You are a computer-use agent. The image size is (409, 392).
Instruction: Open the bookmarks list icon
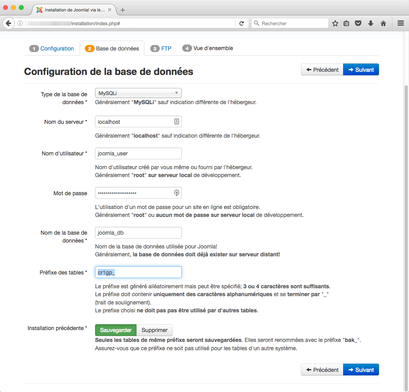(x=346, y=24)
